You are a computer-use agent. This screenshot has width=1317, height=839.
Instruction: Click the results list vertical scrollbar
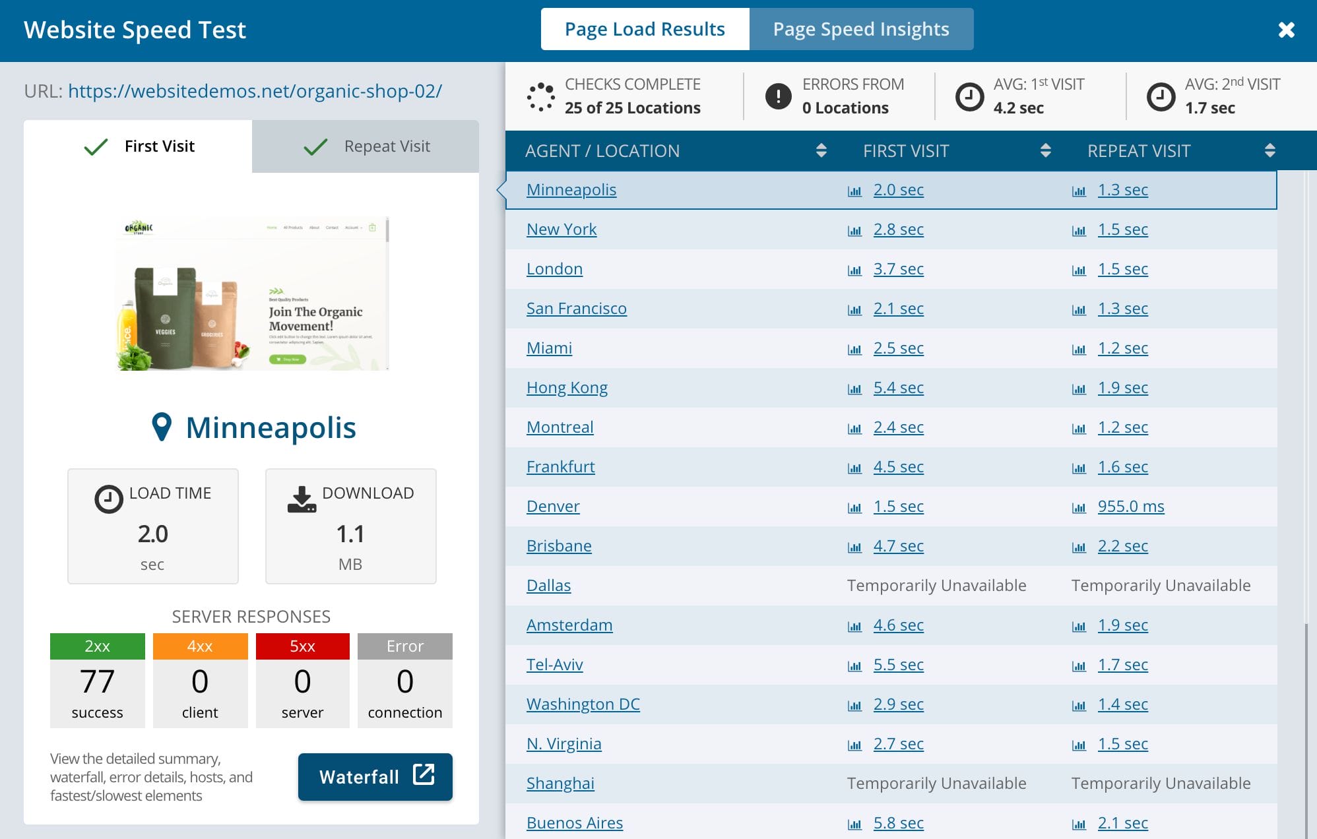[x=1306, y=726]
